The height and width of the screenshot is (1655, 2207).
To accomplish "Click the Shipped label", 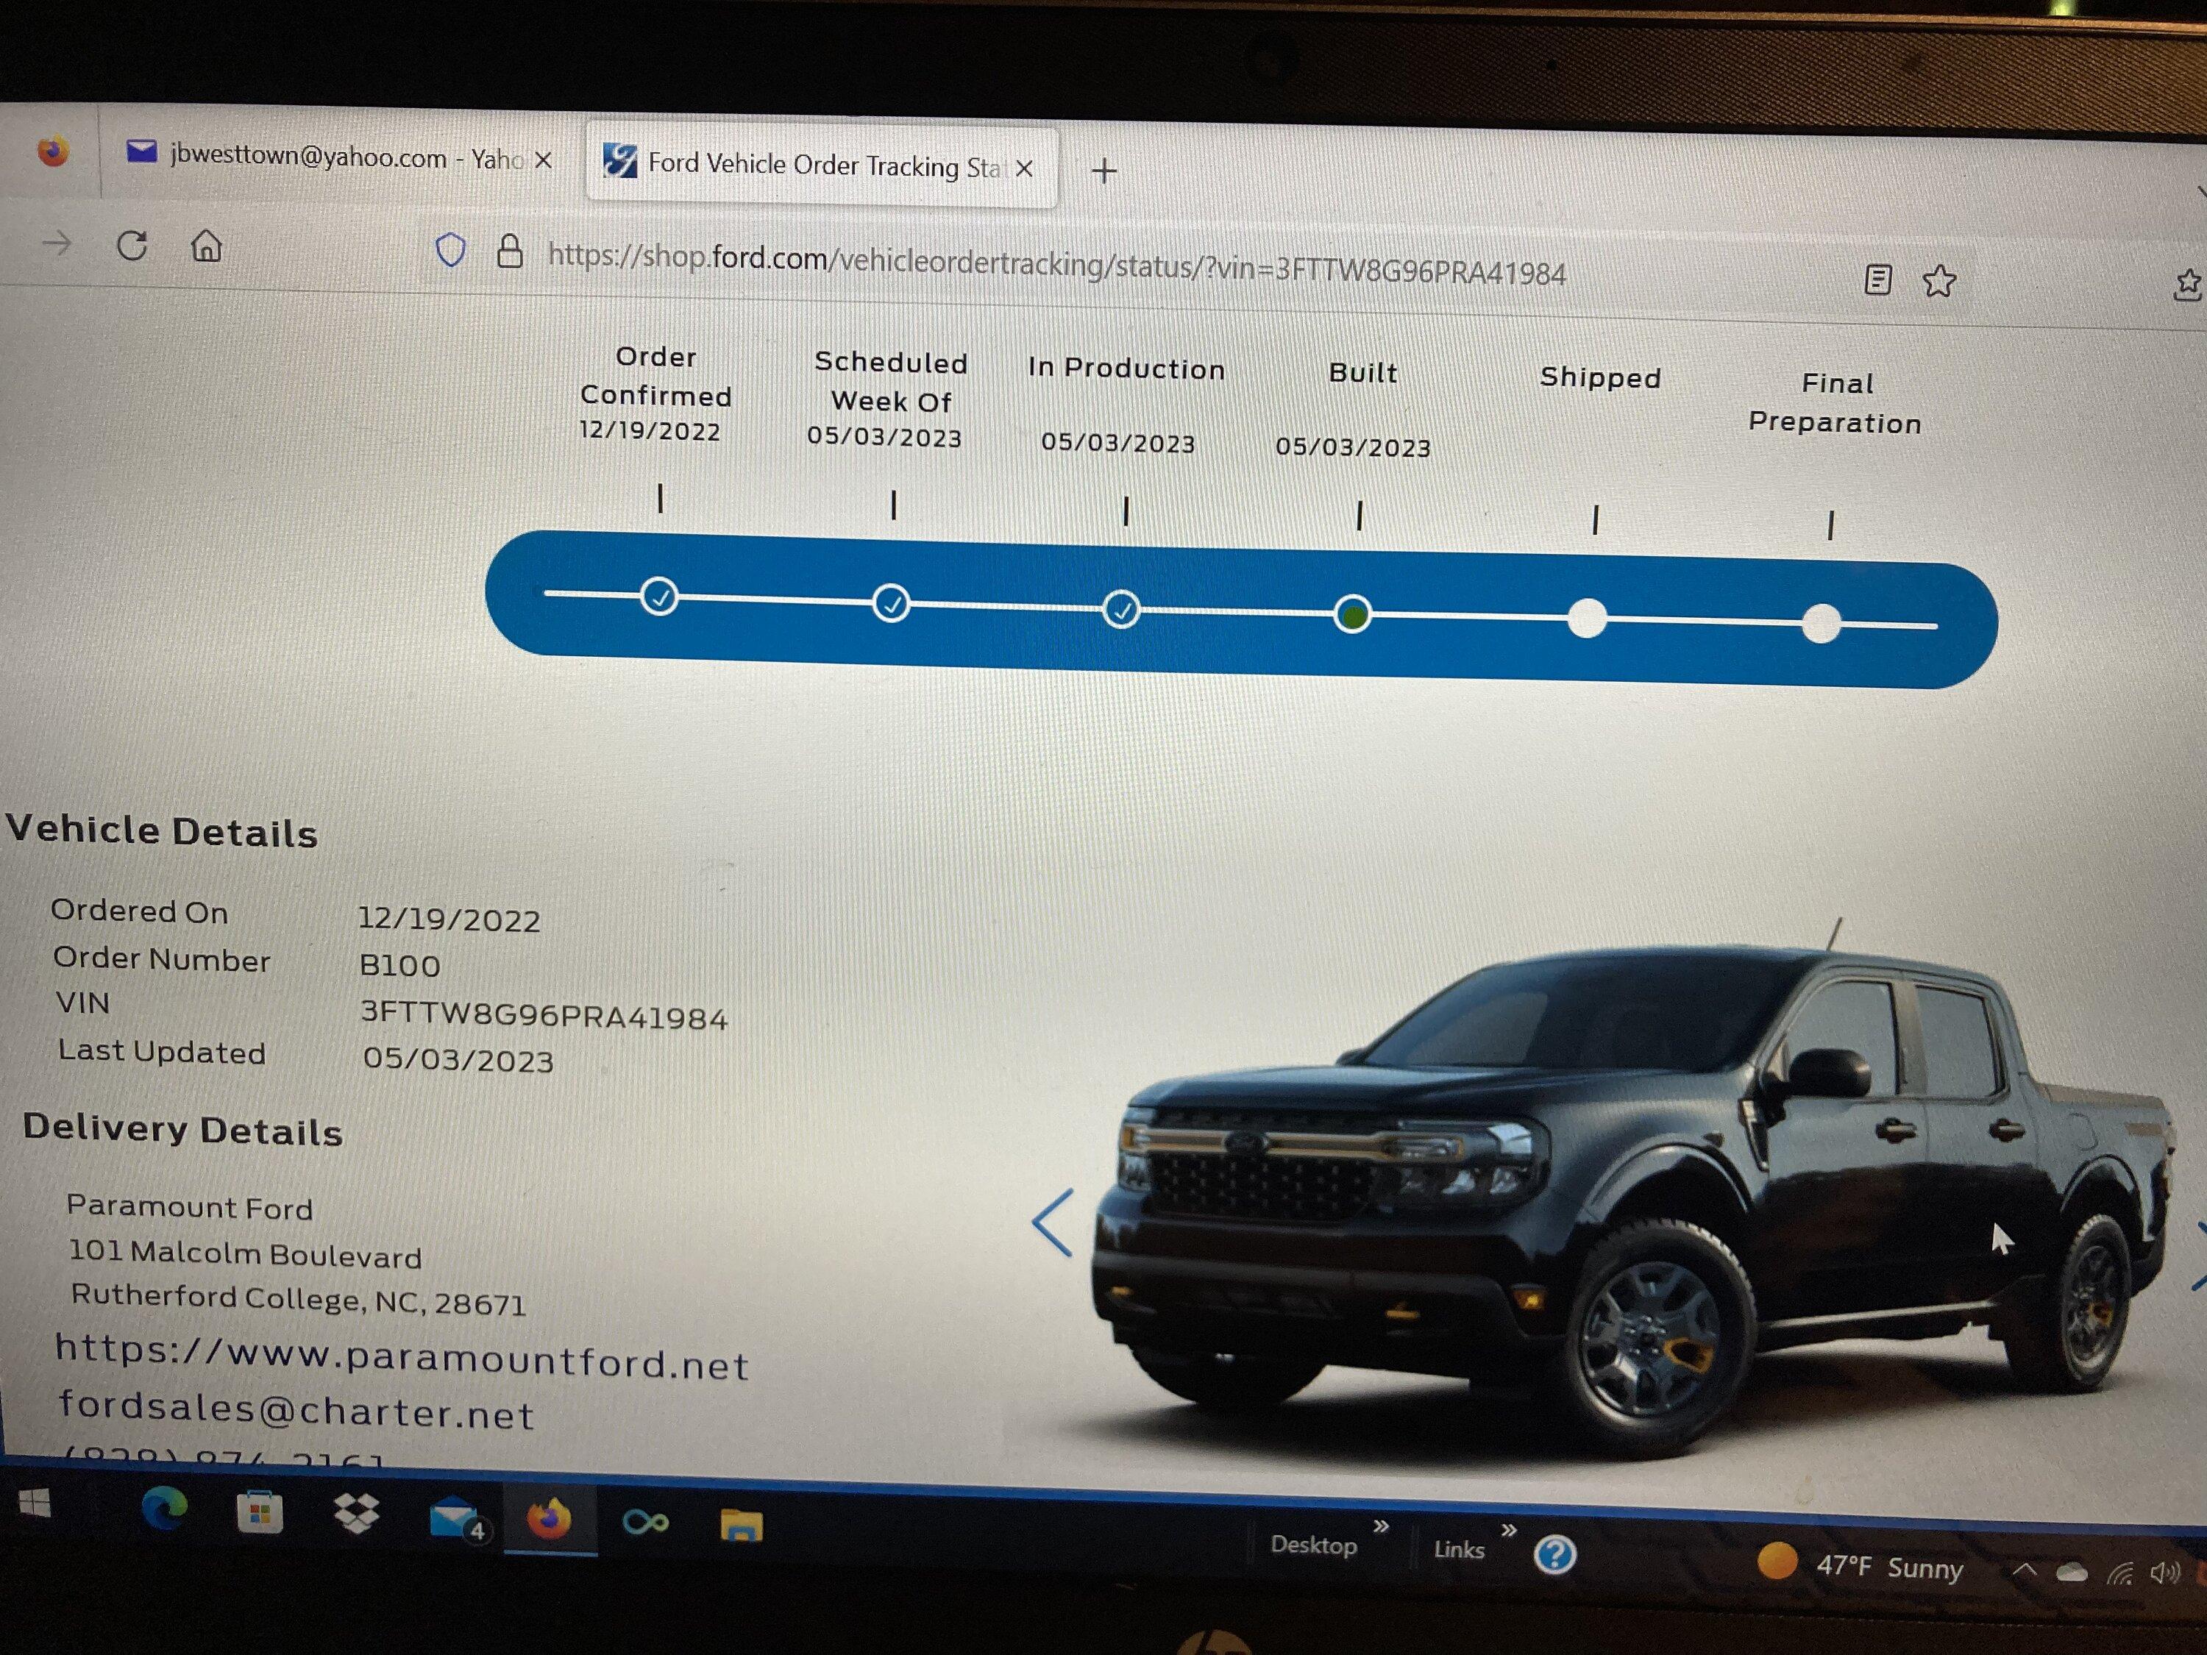I will [x=1600, y=377].
